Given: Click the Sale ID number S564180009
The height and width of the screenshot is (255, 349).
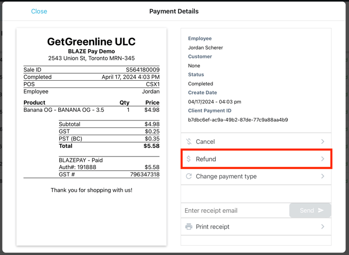Looking at the screenshot, I should click(143, 70).
